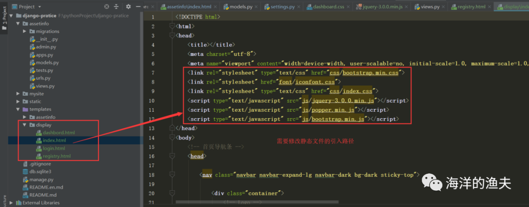Click the migrations folder icon
This screenshot has width=529, height=207.
32,32
